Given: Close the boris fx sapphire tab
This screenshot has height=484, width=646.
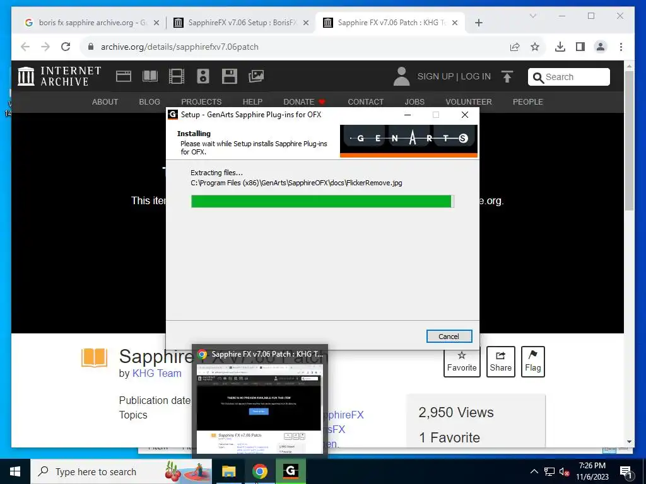Looking at the screenshot, I should (156, 23).
